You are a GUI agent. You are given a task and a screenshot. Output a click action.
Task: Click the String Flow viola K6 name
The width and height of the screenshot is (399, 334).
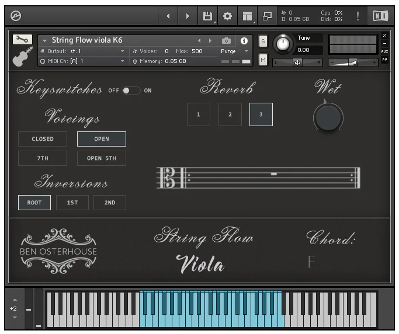(87, 40)
